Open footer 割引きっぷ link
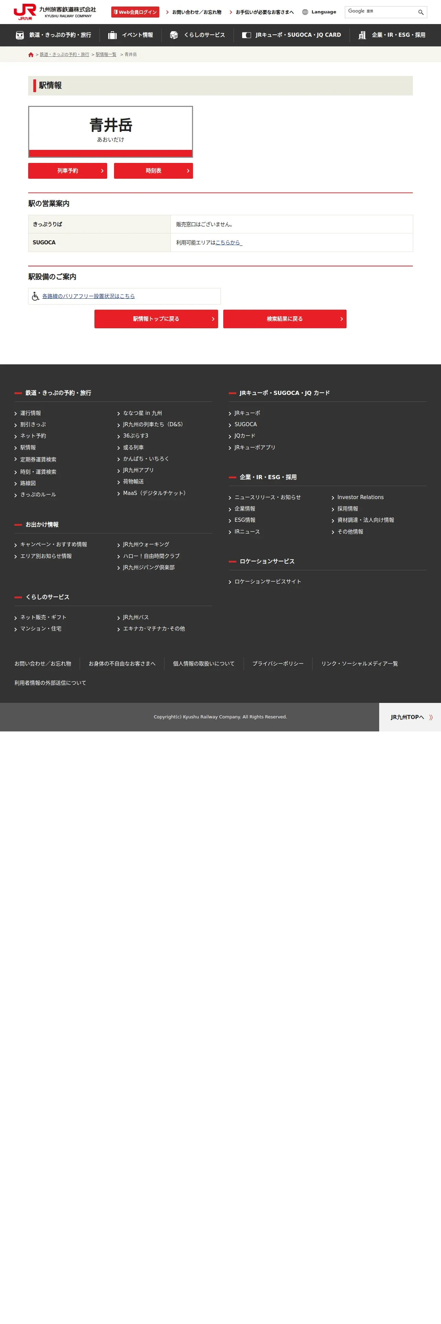441x1324 pixels. [33, 424]
